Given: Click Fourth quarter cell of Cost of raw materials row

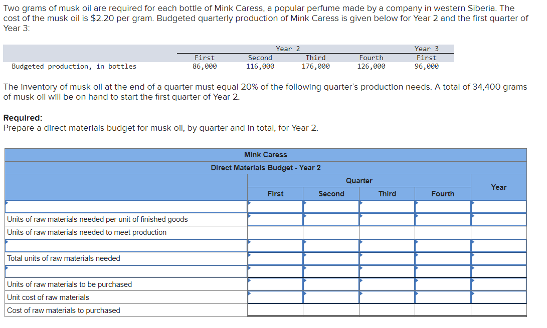Looking at the screenshot, I should click(x=443, y=310).
